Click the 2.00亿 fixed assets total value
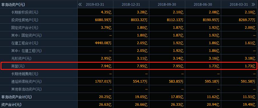The image size is (258, 108). point(250,28)
